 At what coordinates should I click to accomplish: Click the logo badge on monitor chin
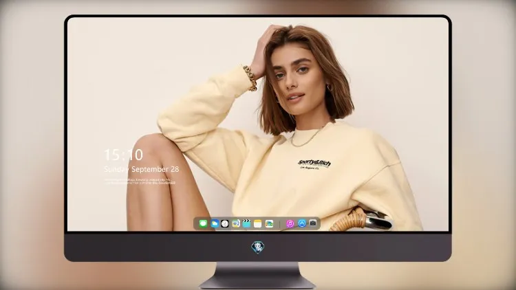click(x=258, y=247)
